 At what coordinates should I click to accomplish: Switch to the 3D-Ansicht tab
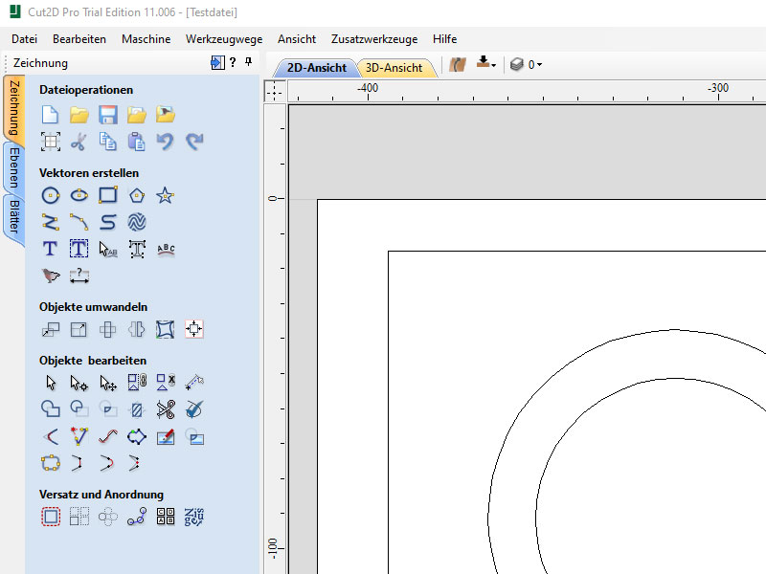click(x=394, y=68)
